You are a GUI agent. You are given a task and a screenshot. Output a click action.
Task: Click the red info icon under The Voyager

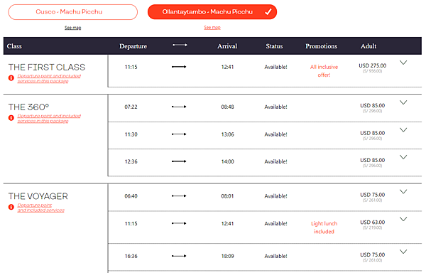click(11, 207)
